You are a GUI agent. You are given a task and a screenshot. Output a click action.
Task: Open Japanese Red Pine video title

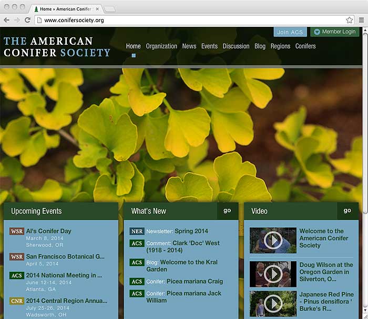tap(326, 302)
